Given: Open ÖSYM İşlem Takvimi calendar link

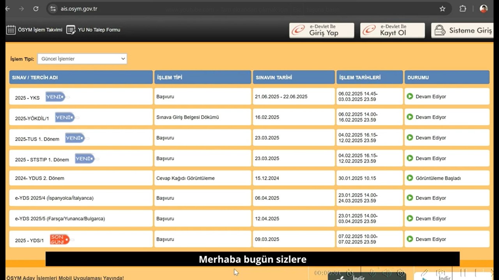Looking at the screenshot, I should (34, 30).
